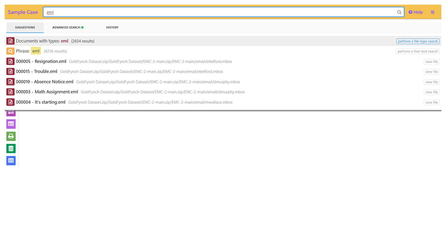Select the 000019 - Absence Notice.eml suggestion
Image resolution: width=446 pixels, height=249 pixels.
[45, 82]
